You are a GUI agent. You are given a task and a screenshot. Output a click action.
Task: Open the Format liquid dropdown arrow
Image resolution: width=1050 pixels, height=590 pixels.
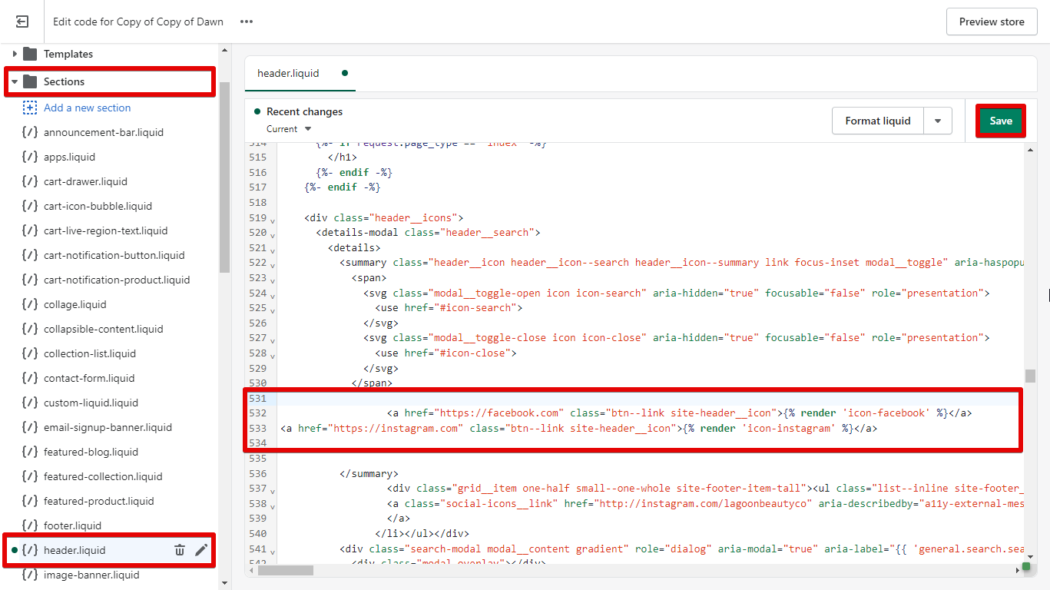coord(937,121)
